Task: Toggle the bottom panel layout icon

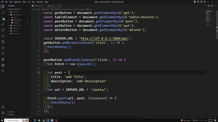Action: tap(198, 2)
